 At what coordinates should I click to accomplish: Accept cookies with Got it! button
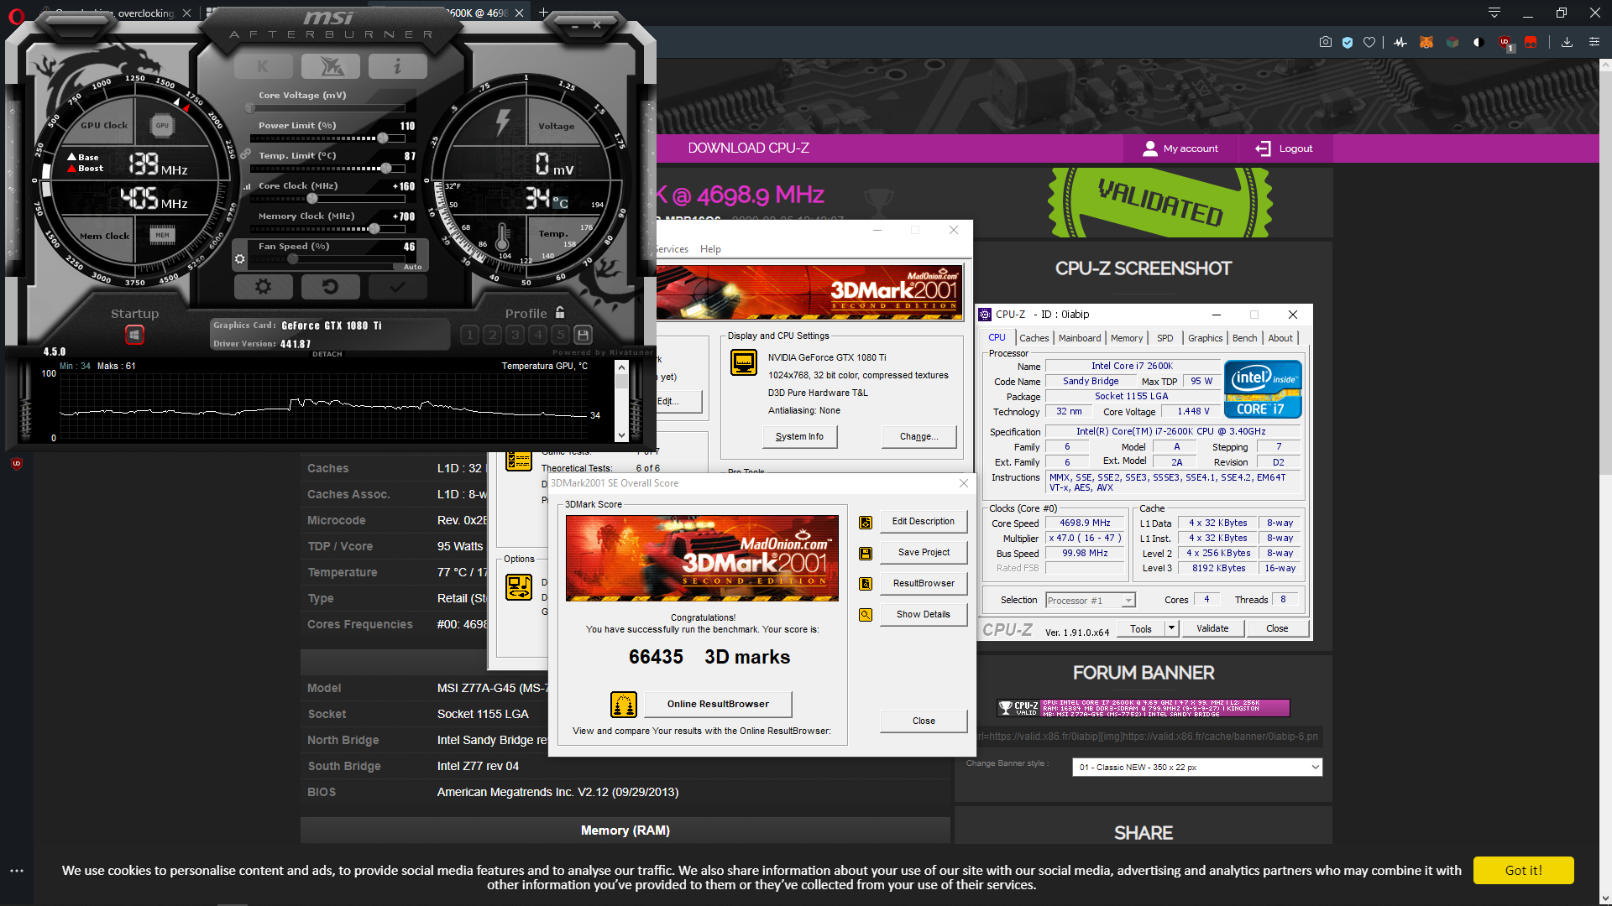[x=1523, y=871]
